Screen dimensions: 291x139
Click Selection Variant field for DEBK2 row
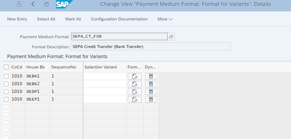105,84
